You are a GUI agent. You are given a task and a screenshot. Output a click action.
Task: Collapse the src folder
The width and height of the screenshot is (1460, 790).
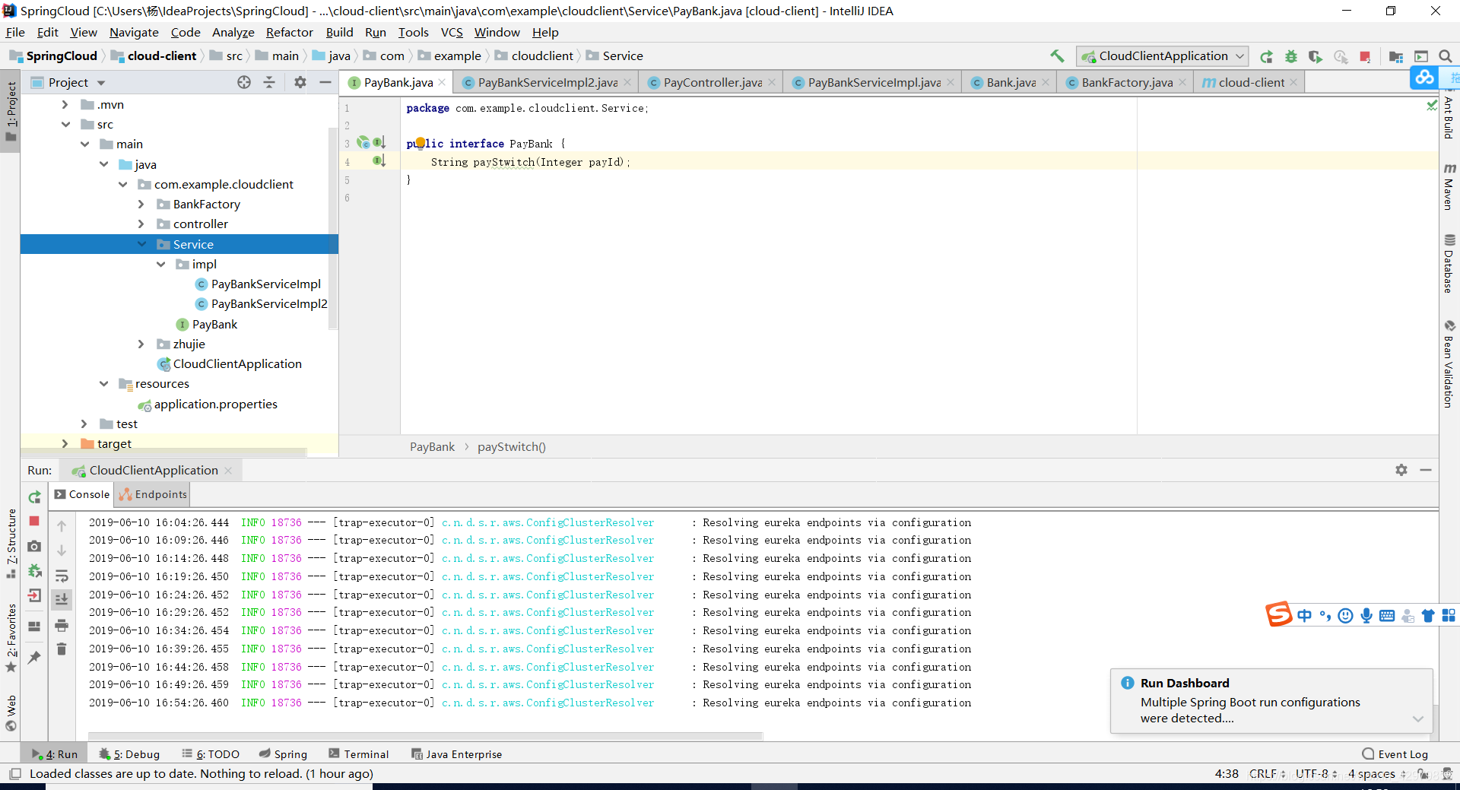click(x=65, y=125)
